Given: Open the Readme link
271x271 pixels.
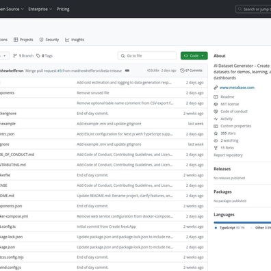Looking at the screenshot, I should pos(227,96).
